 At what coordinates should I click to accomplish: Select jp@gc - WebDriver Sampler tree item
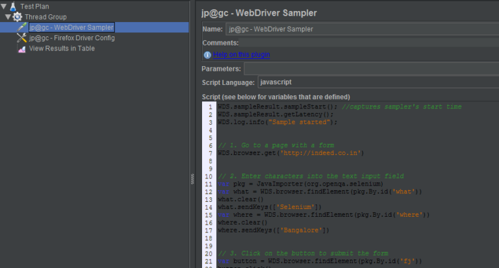point(71,27)
